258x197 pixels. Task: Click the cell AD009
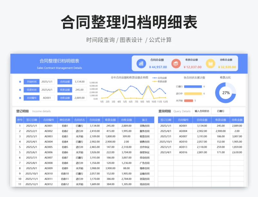[x=49, y=168]
